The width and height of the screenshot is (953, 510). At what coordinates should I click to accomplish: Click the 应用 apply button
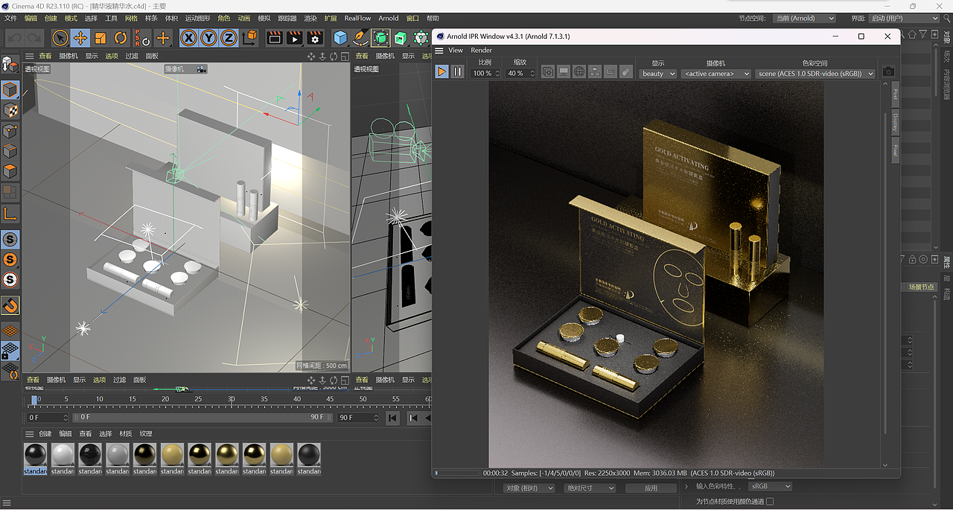651,488
